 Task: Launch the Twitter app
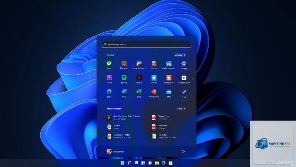(154, 79)
